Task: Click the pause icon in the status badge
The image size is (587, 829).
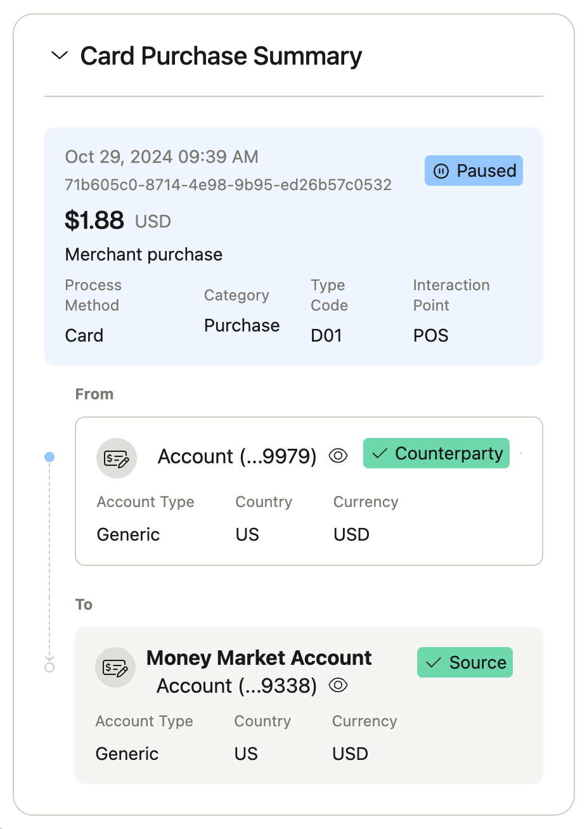Action: click(x=441, y=171)
